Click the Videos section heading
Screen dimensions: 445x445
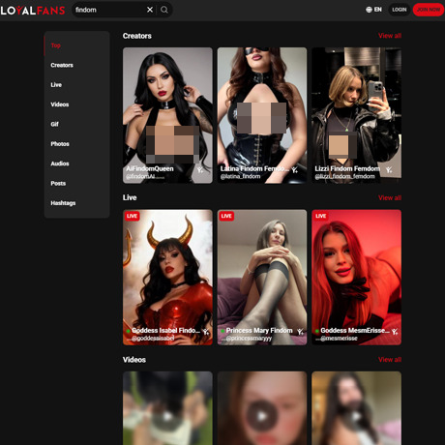134,360
